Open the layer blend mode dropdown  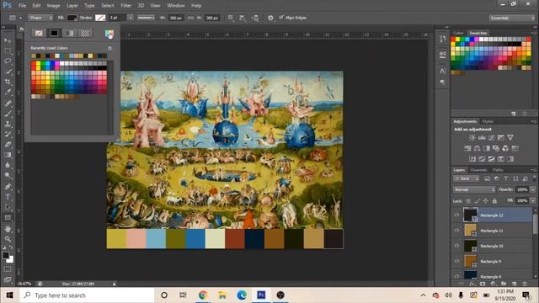point(474,189)
